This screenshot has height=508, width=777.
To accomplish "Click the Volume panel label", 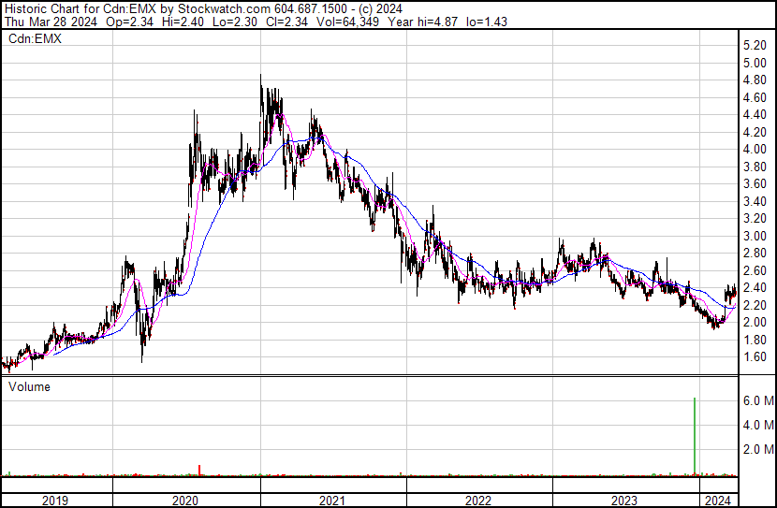I will 29,386.
